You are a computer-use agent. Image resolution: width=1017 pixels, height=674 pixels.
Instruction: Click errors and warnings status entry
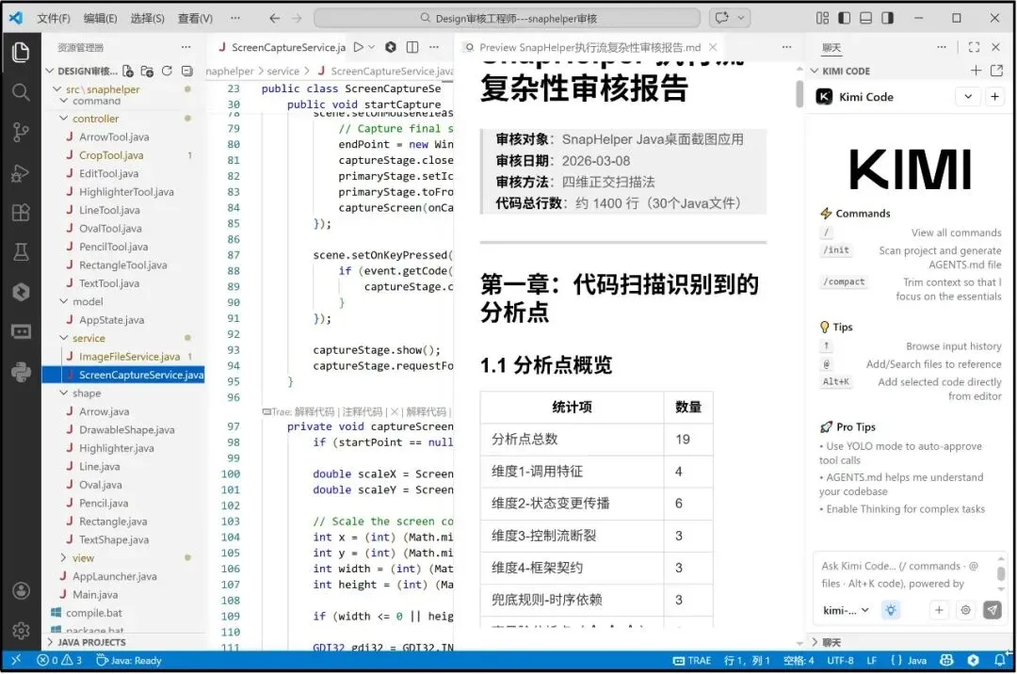pyautogui.click(x=59, y=661)
